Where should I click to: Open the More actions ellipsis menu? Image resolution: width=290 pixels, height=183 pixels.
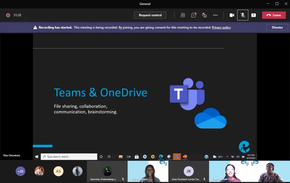coord(215,15)
